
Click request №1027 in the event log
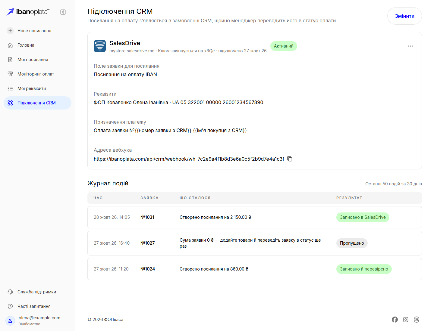click(148, 243)
